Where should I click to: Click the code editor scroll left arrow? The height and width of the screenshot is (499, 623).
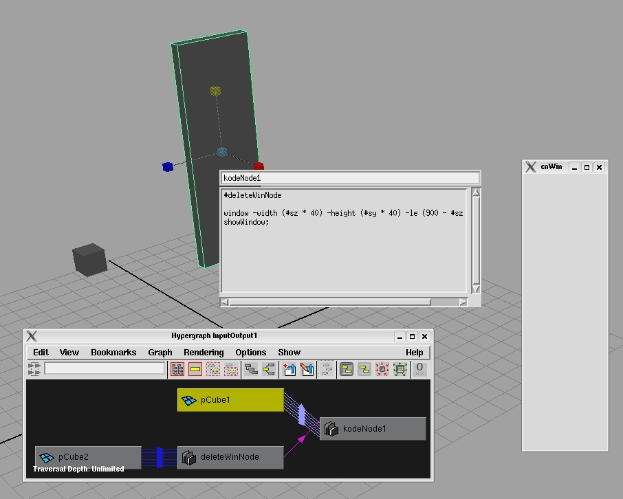pyautogui.click(x=224, y=302)
